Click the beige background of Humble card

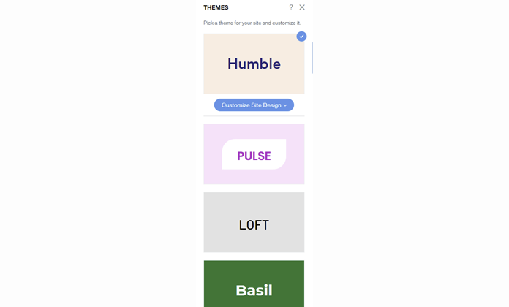(215, 81)
